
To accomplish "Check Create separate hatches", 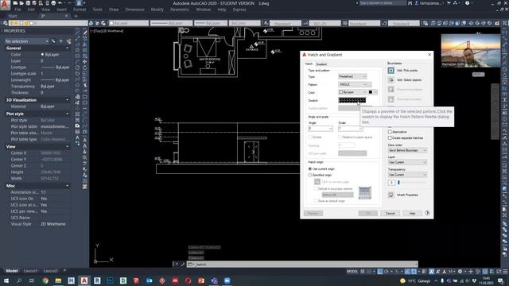I will tap(390, 137).
